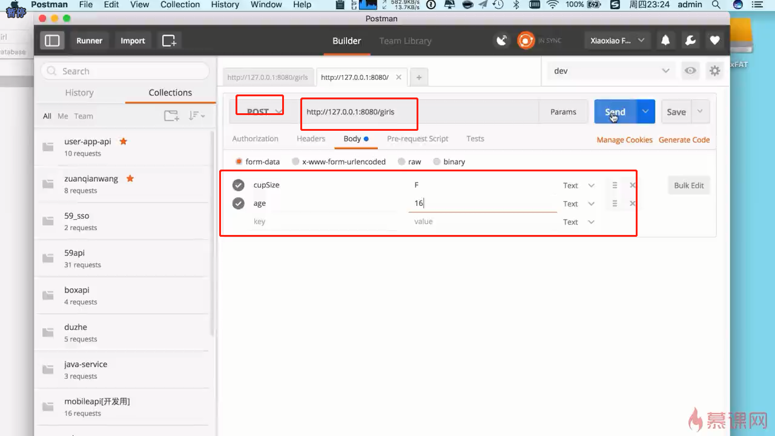Filter collections by Team
775x436 pixels.
84,116
